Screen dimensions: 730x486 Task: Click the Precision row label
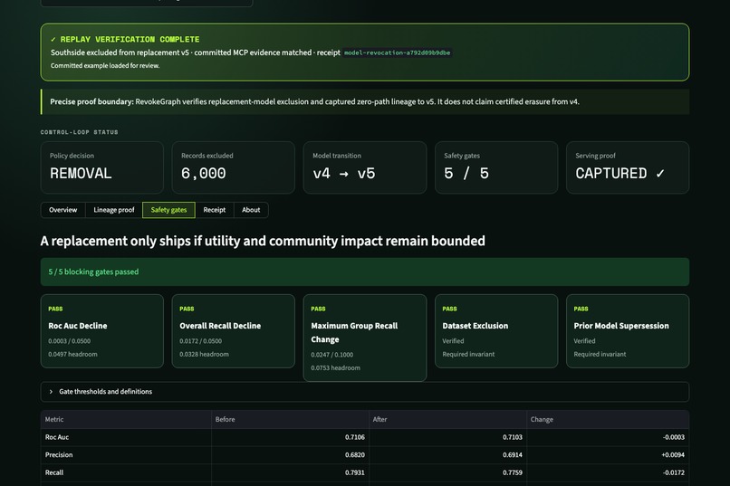59,455
